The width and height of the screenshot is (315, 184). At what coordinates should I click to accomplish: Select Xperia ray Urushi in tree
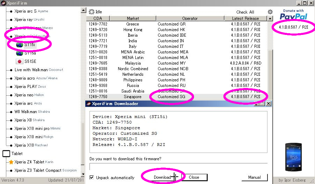pyautogui.click(x=29, y=20)
